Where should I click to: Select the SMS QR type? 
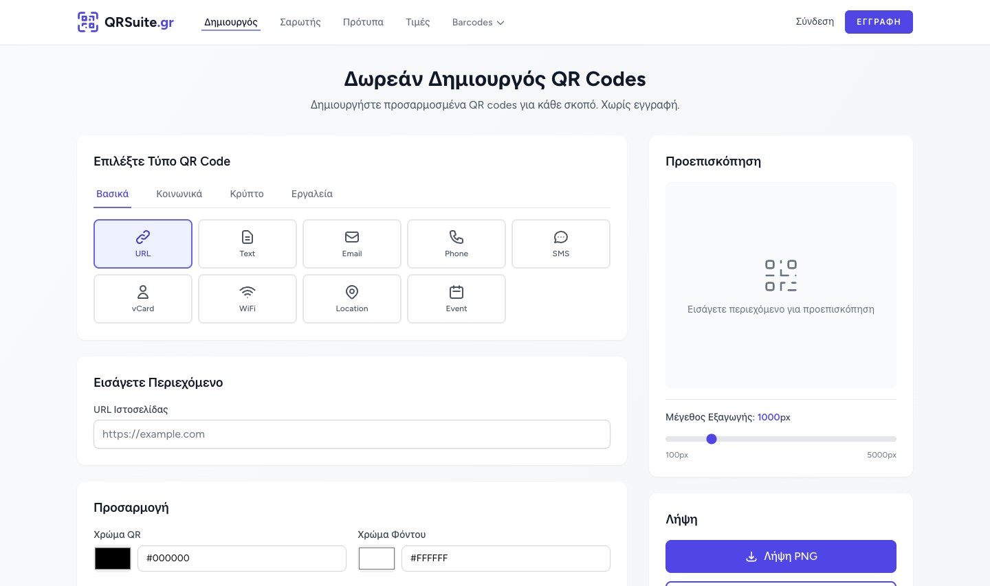561,244
